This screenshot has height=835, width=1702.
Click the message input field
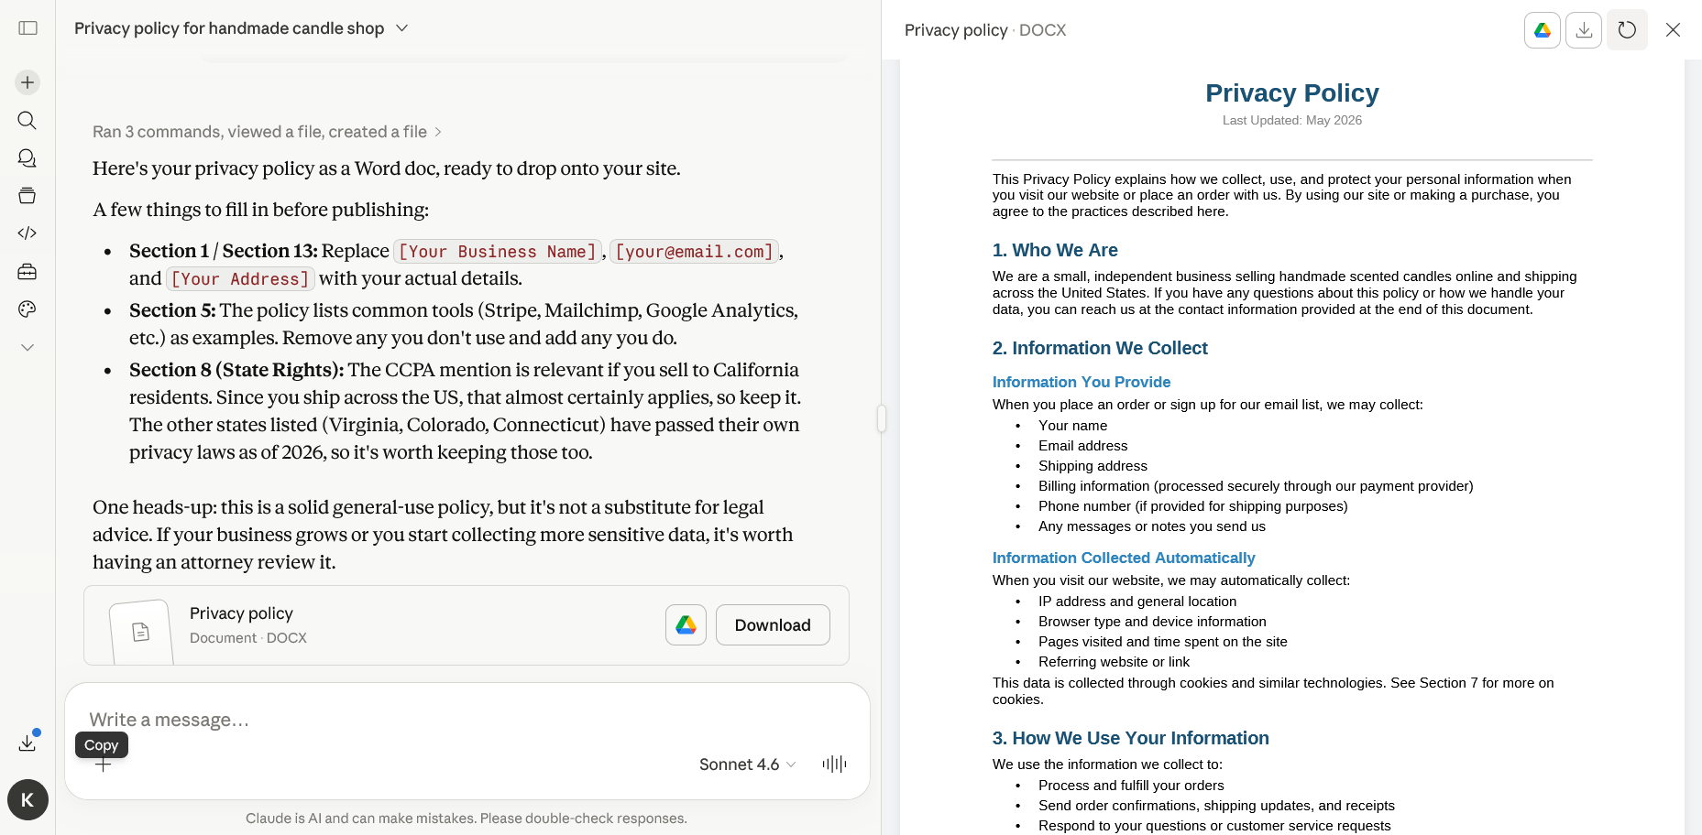[466, 720]
